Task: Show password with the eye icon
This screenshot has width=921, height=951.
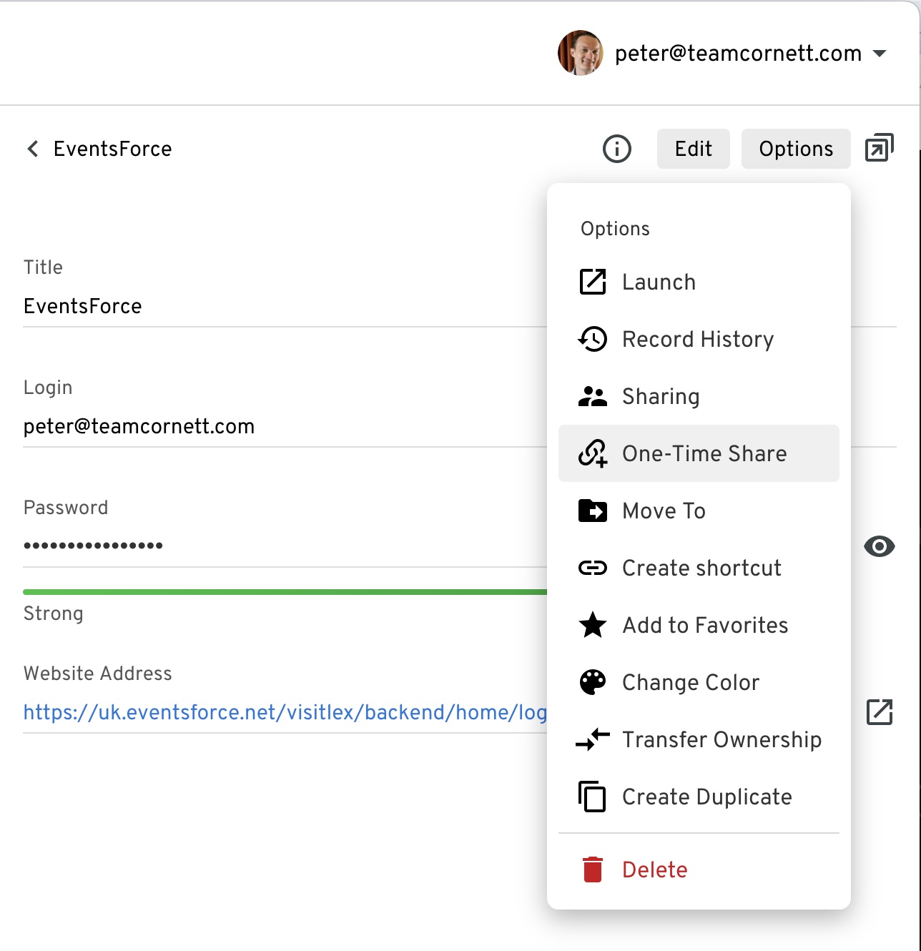Action: [880, 546]
